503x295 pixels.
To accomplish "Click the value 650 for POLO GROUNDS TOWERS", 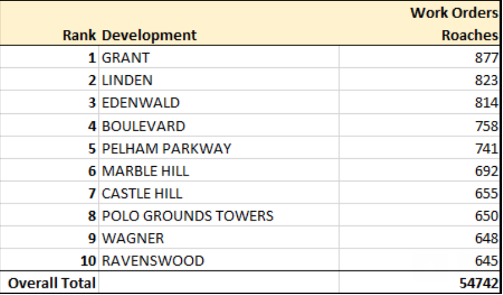I will pyautogui.click(x=486, y=215).
